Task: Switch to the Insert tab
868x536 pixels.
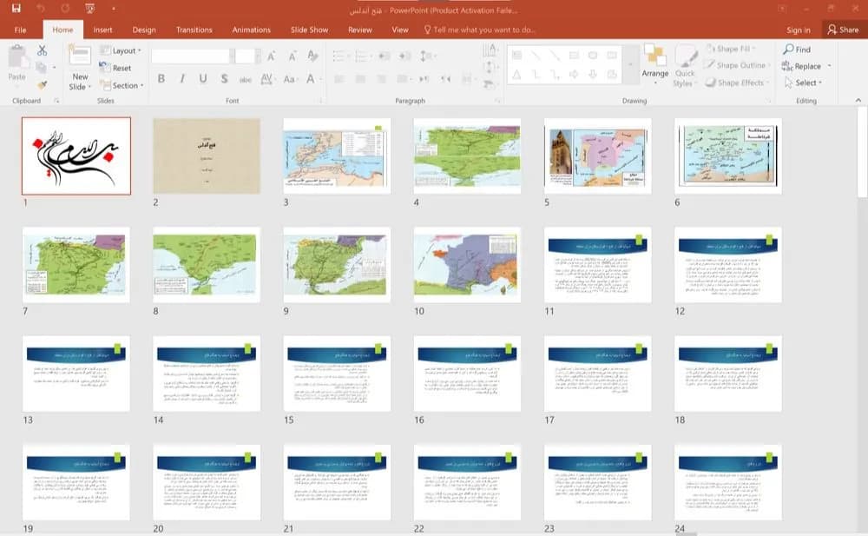Action: click(102, 30)
